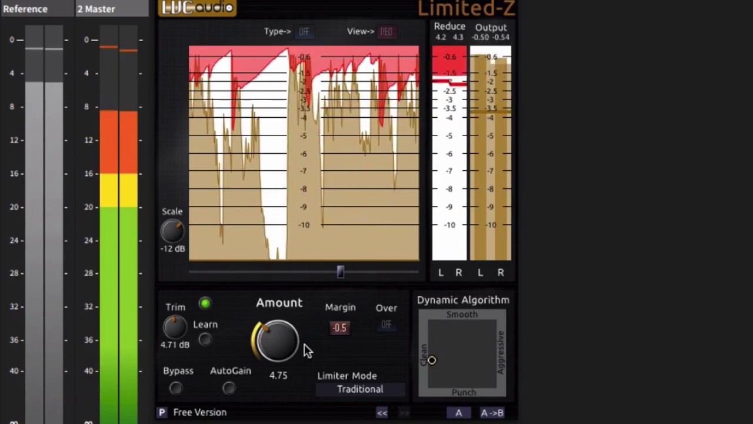Click the Scale knob
The width and height of the screenshot is (753, 424).
172,231
